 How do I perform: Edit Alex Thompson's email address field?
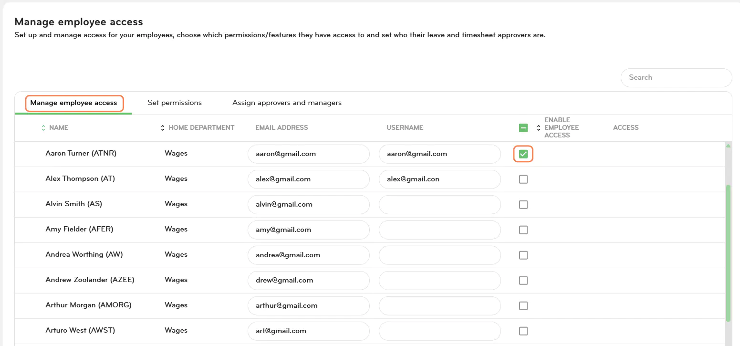click(309, 179)
